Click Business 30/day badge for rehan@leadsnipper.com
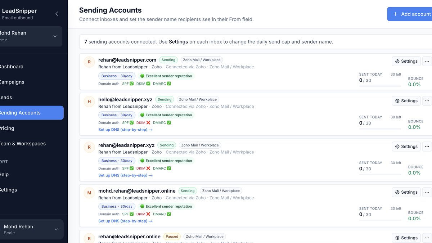The height and width of the screenshot is (243, 432). [117, 76]
